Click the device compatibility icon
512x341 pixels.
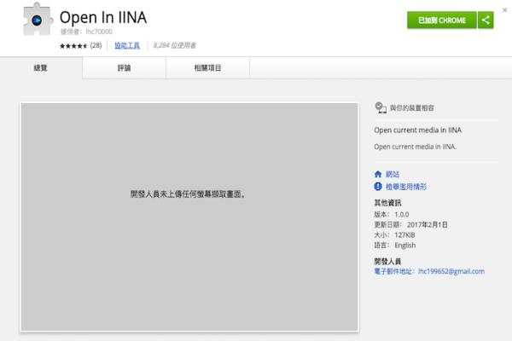pos(381,107)
